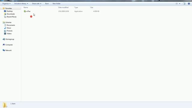Click the Music note icon

point(5,28)
